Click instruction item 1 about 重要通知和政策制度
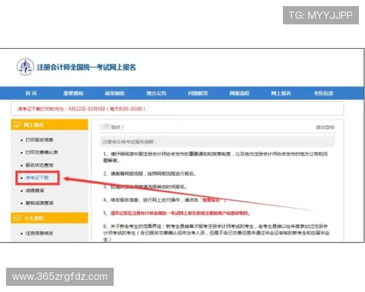This screenshot has width=365, height=292. click(x=215, y=157)
